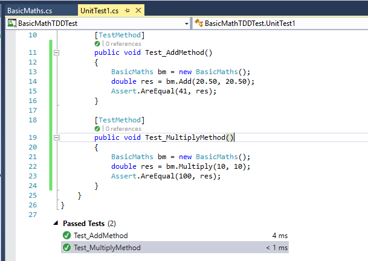This screenshot has height=261, width=368.
Task: Select Test_MultiplyMethod in passed tests list
Action: [175, 247]
